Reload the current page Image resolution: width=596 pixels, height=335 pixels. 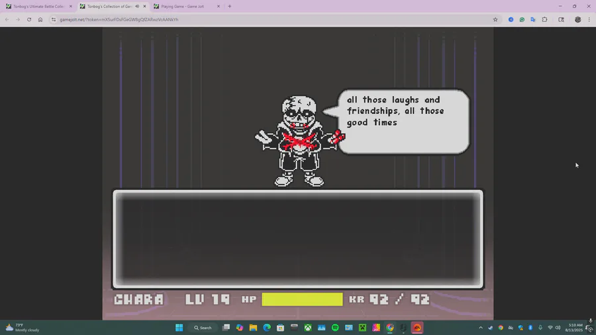pos(29,19)
